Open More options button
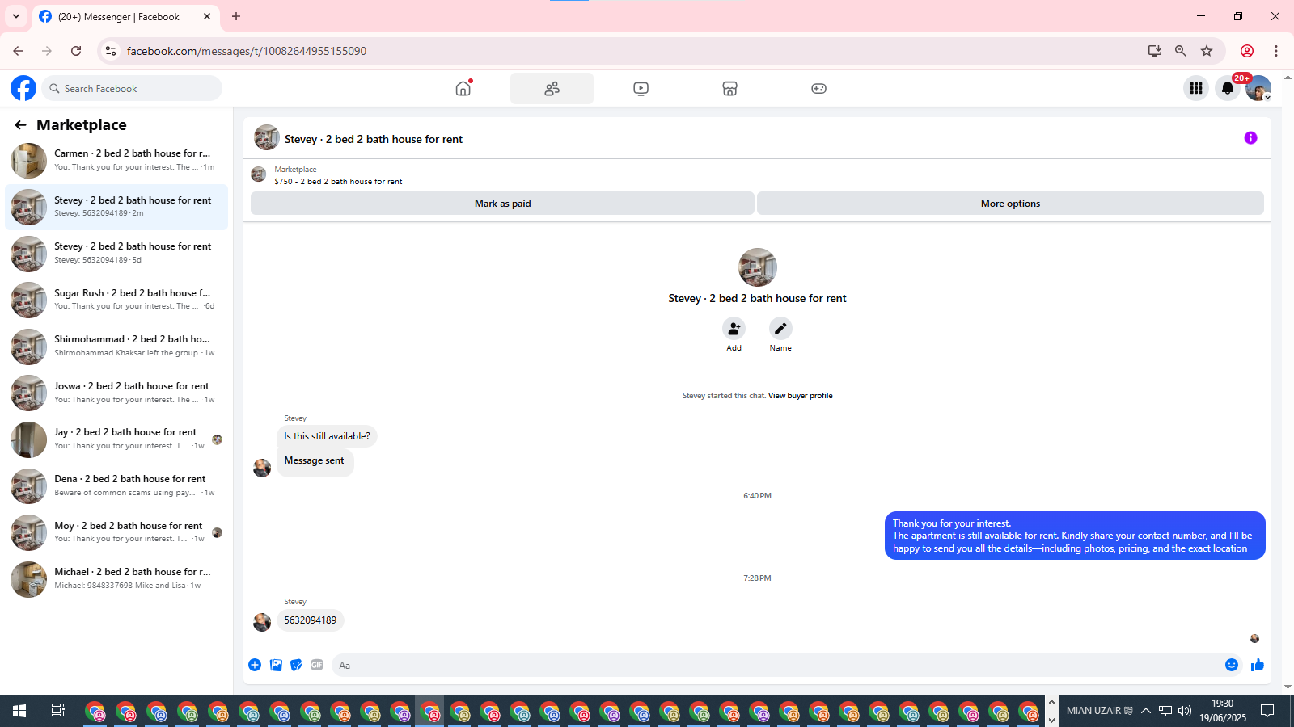Viewport: 1294px width, 727px height. [x=1010, y=204]
